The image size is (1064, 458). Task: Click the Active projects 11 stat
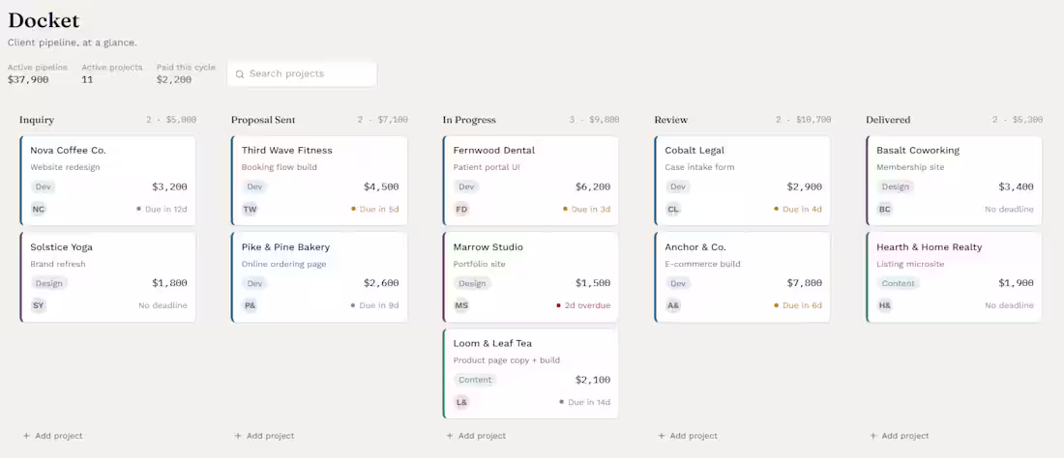pyautogui.click(x=112, y=73)
